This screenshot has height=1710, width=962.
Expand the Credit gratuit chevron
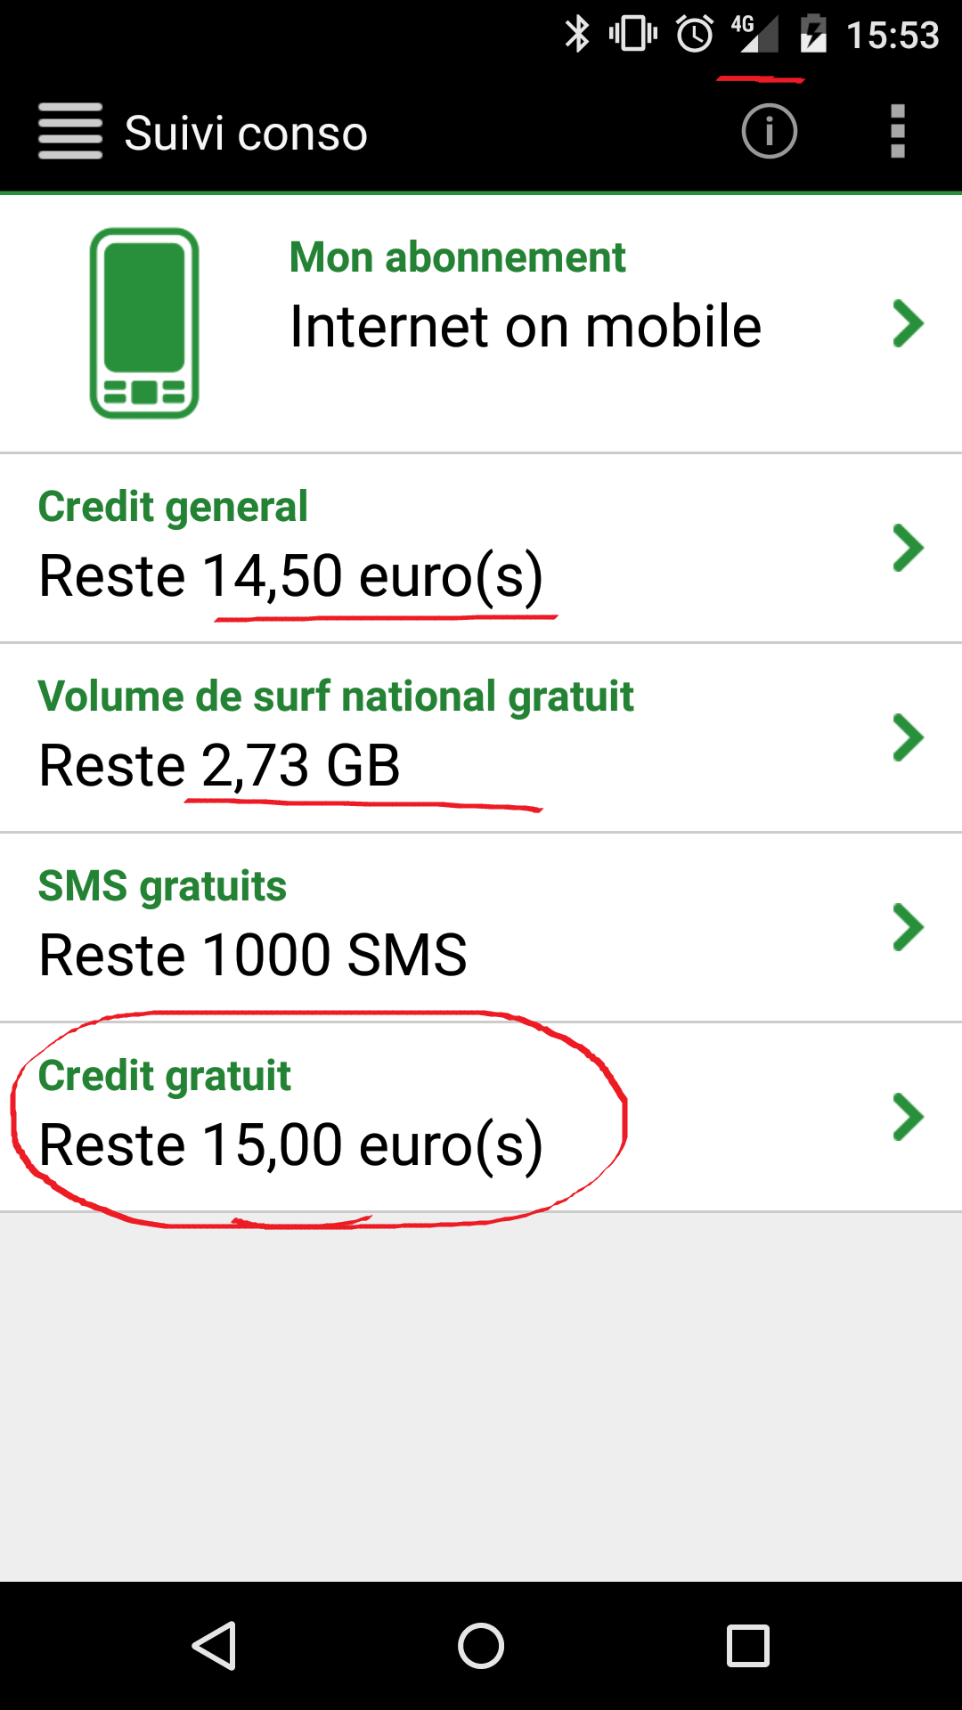pyautogui.click(x=908, y=1117)
